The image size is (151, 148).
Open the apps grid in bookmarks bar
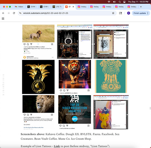pos(3,18)
